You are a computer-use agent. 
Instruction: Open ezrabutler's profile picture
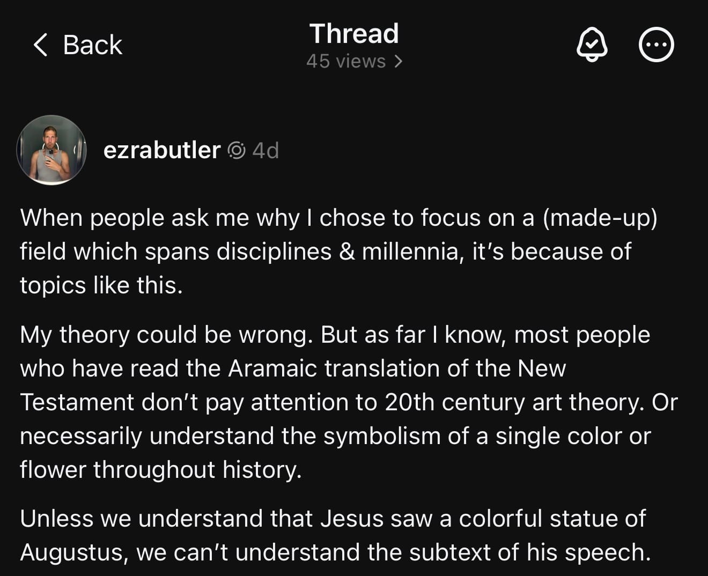(x=51, y=150)
